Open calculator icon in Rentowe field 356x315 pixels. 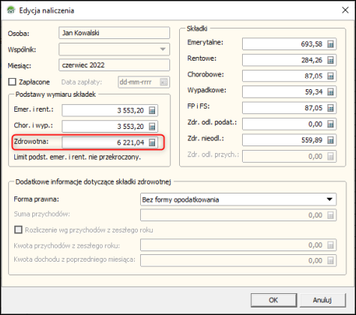(x=331, y=60)
